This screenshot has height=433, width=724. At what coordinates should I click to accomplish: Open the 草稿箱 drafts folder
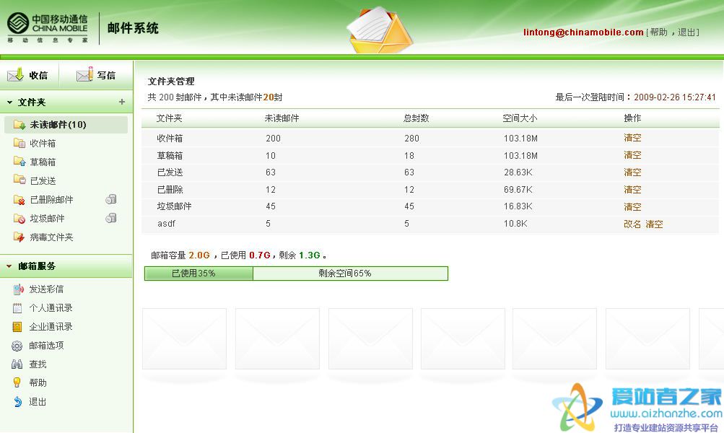point(43,162)
